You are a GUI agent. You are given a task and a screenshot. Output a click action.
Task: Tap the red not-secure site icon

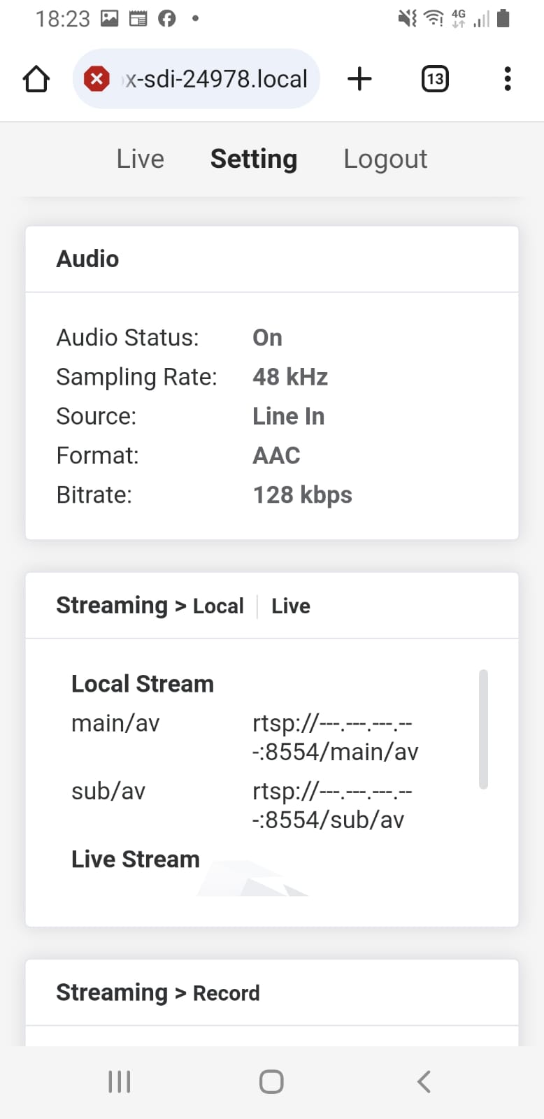click(x=96, y=79)
